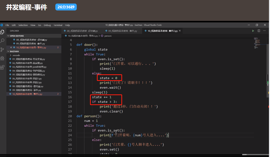Split the editor to the right
Screen dimensions: 270x157
259,31
